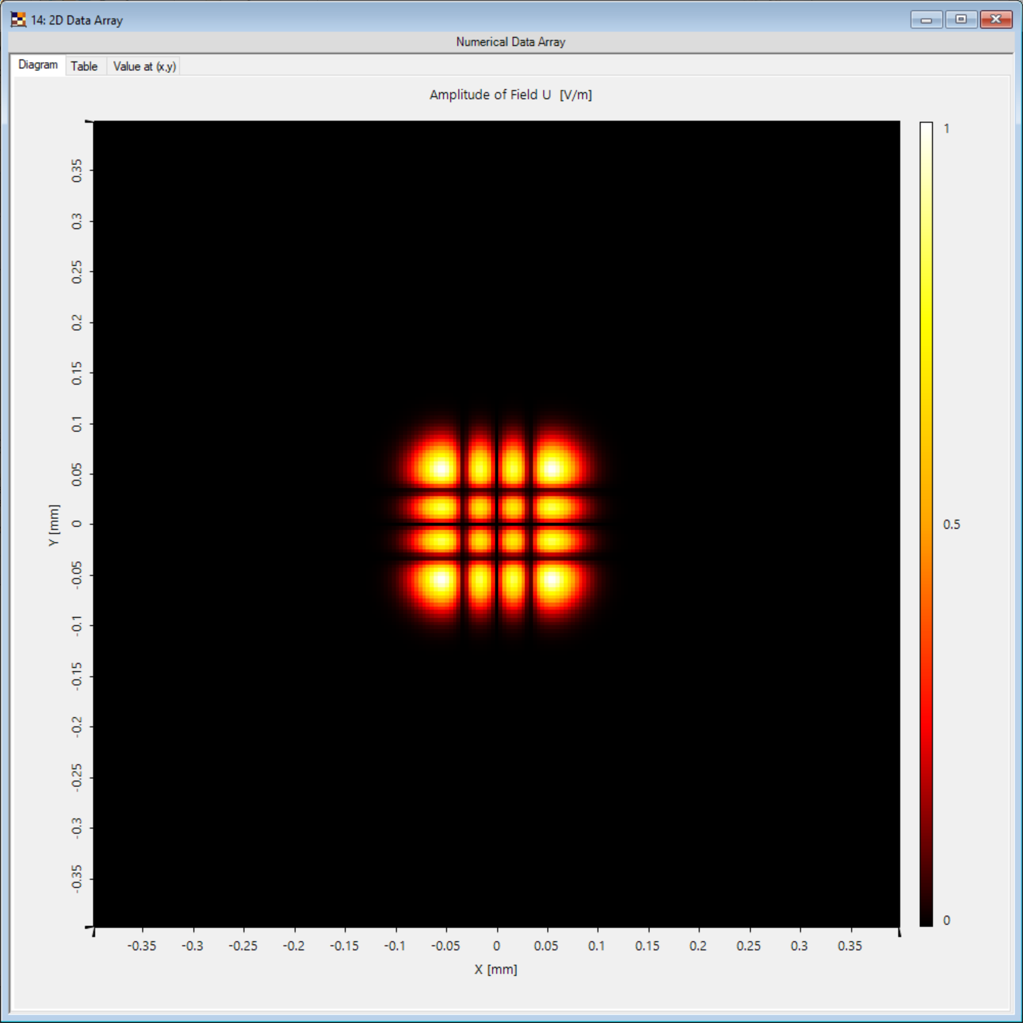Click the Y-axis tick label '0.2'
Image resolution: width=1023 pixels, height=1023 pixels.
[x=77, y=323]
